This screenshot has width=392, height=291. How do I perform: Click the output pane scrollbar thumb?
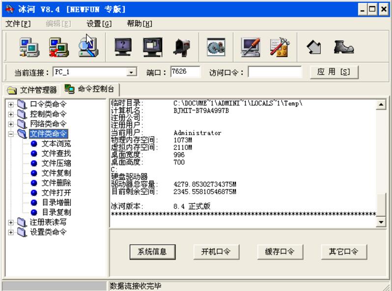click(x=381, y=204)
